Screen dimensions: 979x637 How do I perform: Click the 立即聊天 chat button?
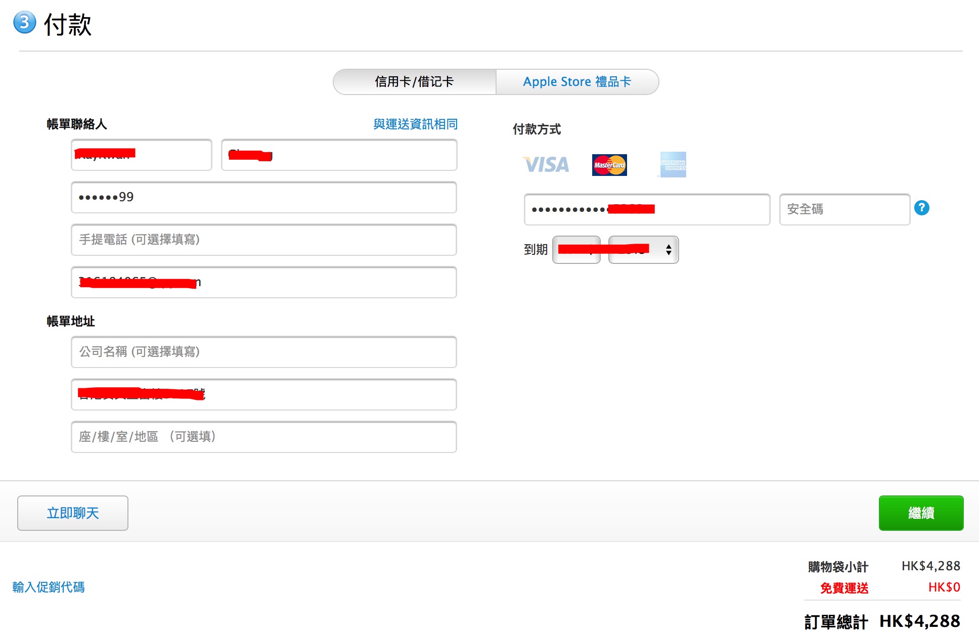pos(72,513)
